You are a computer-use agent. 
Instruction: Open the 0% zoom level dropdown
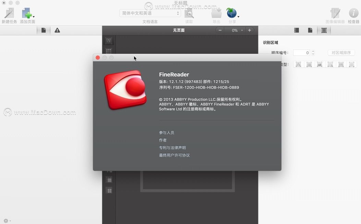235,30
